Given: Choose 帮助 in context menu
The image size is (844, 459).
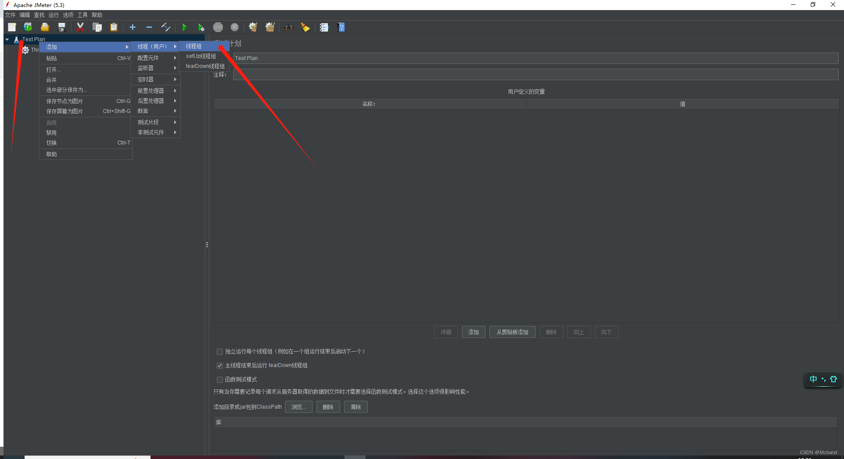Looking at the screenshot, I should [86, 154].
